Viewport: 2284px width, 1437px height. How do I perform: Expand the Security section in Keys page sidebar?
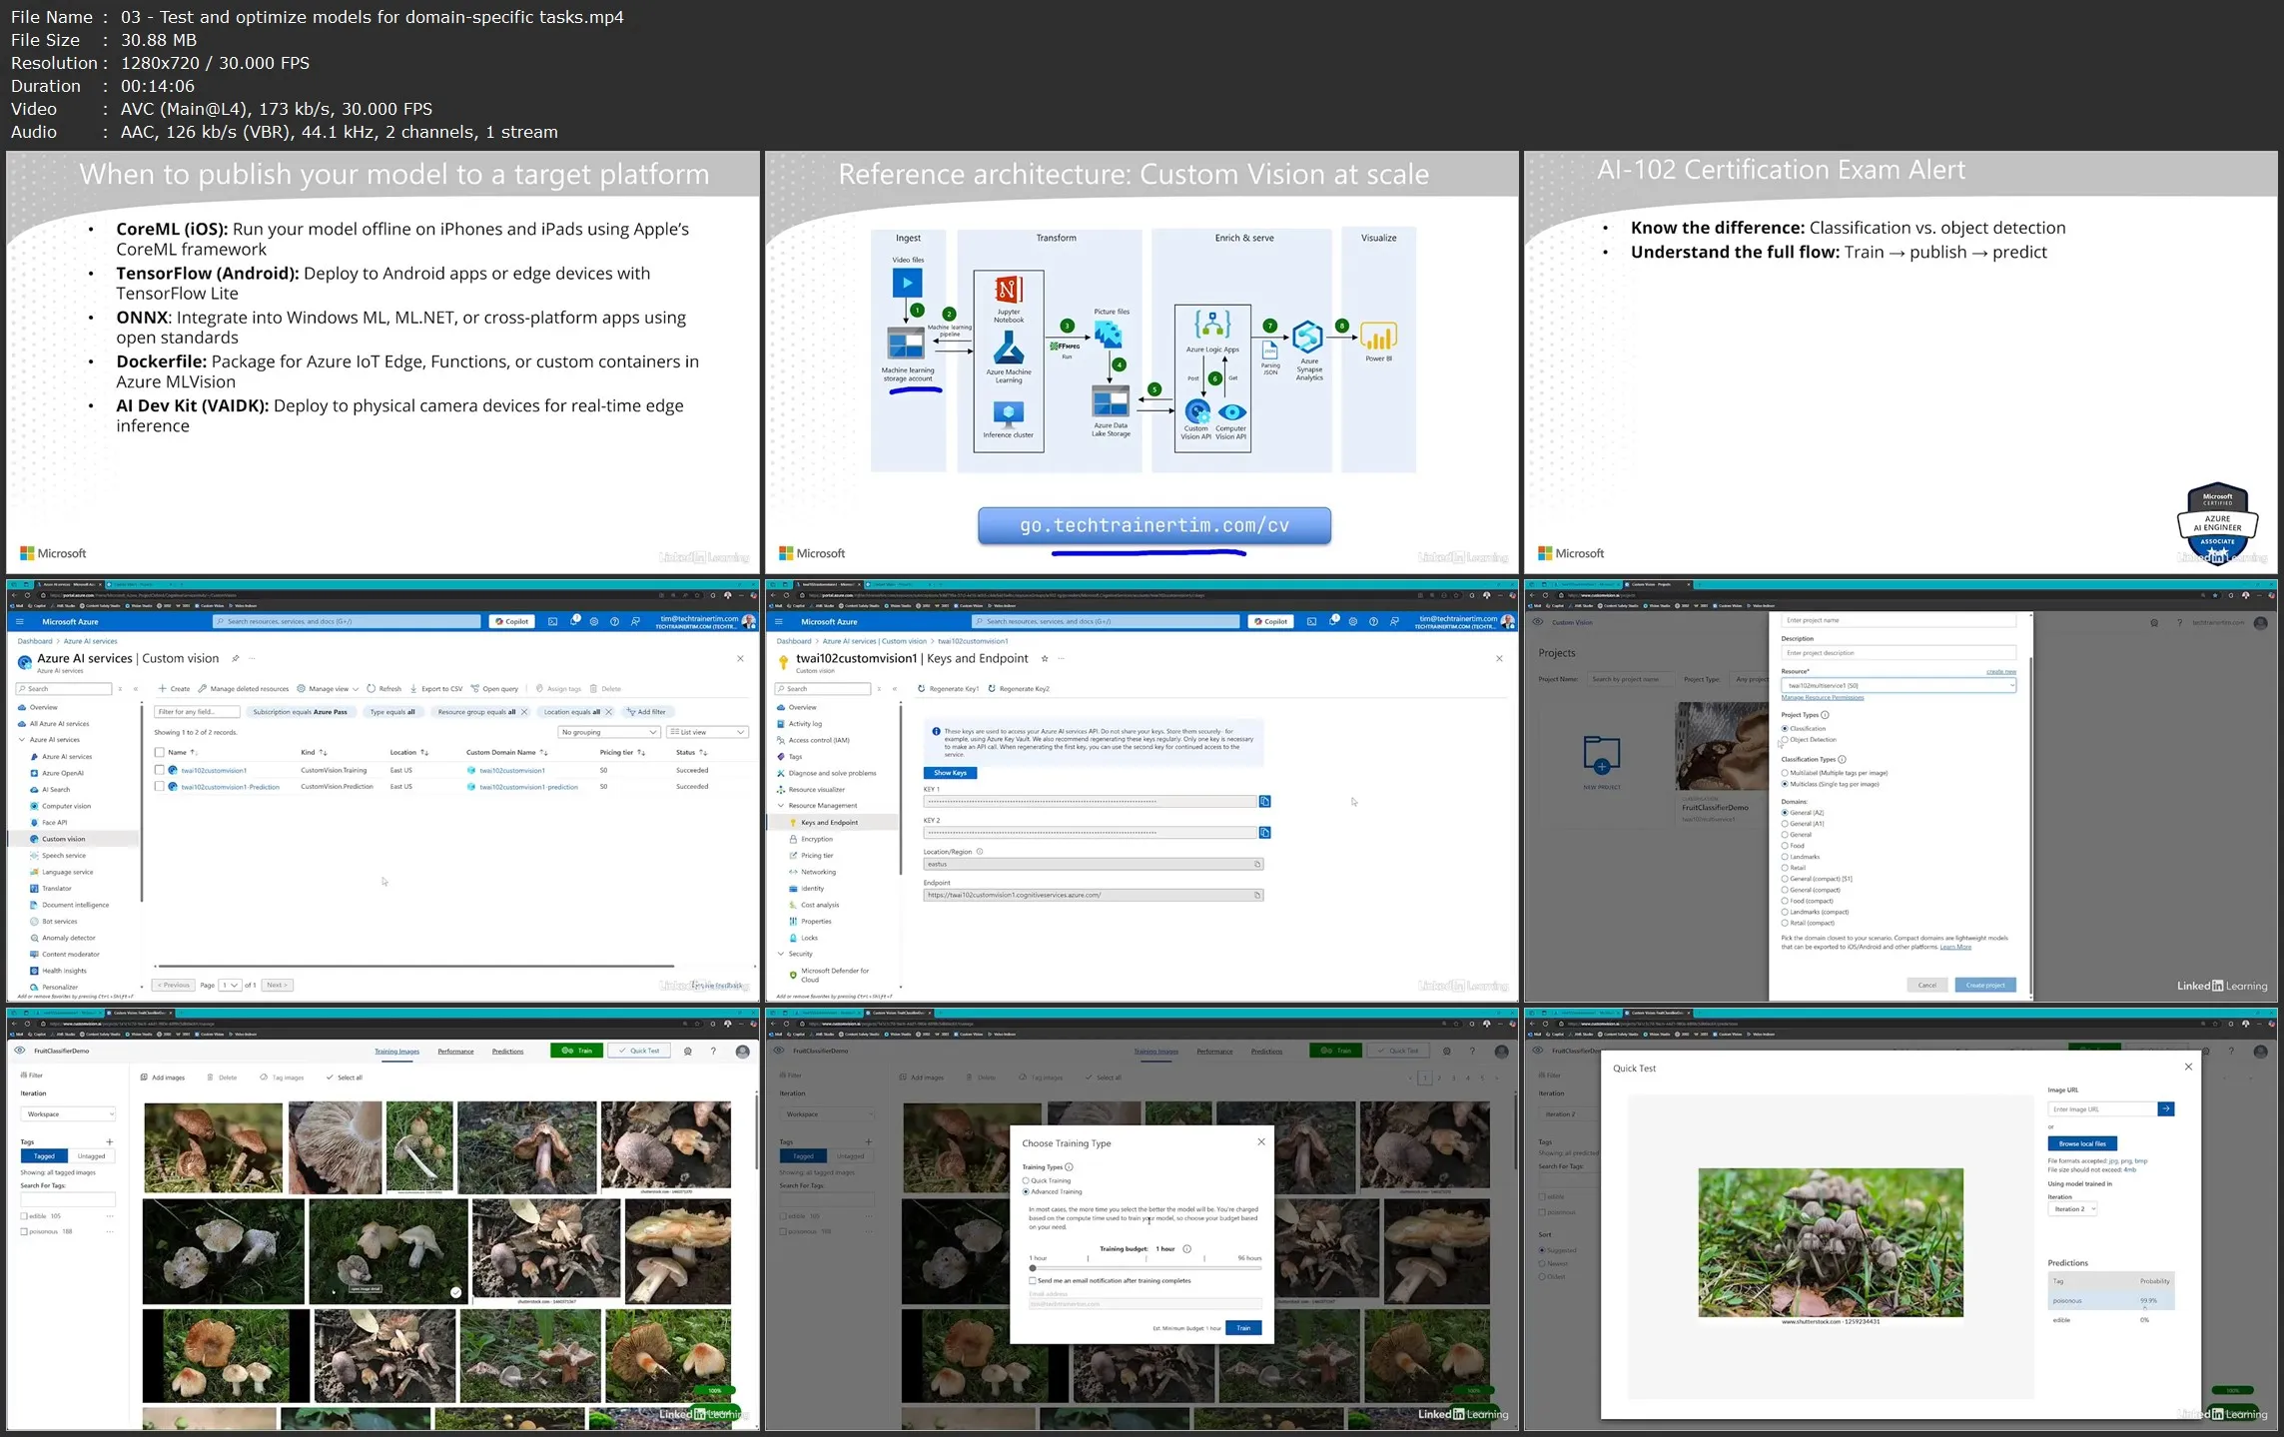point(781,954)
